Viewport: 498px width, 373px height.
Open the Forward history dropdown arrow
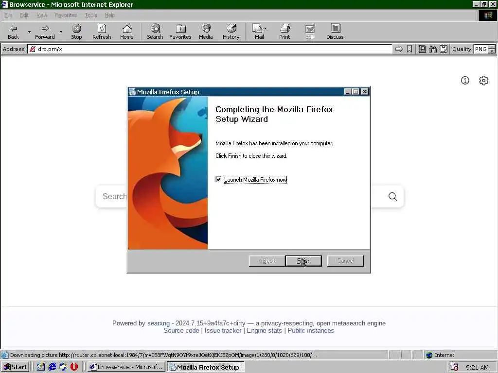click(x=61, y=32)
